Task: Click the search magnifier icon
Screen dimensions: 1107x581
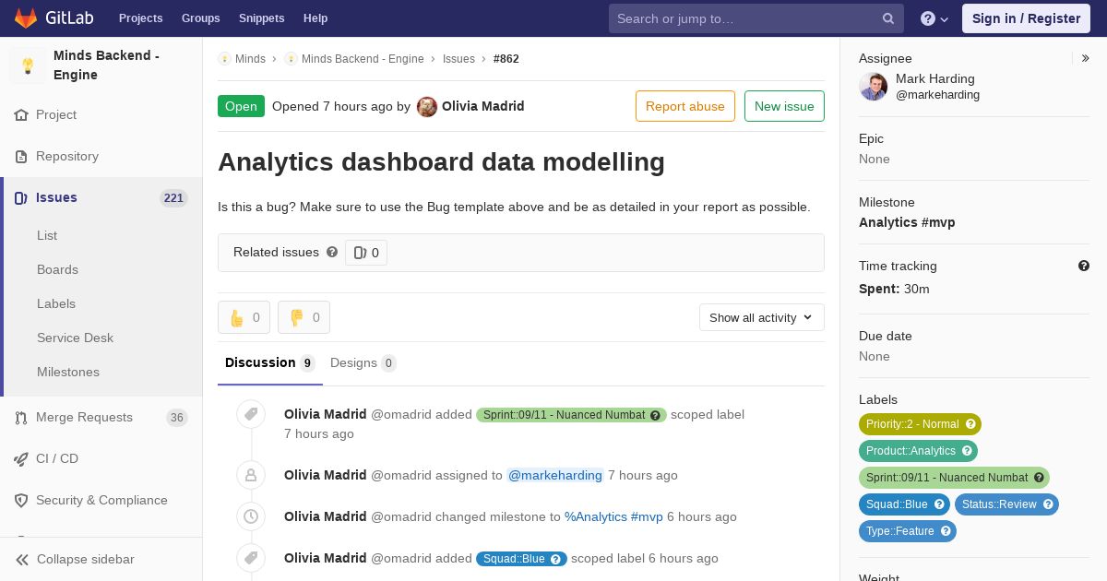Action: (x=888, y=18)
